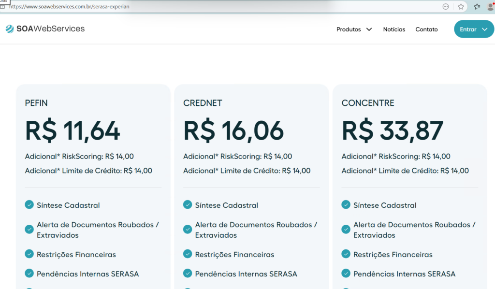Open the favorites list icon in browser
Screen dimensions: 495x289
[x=477, y=7]
